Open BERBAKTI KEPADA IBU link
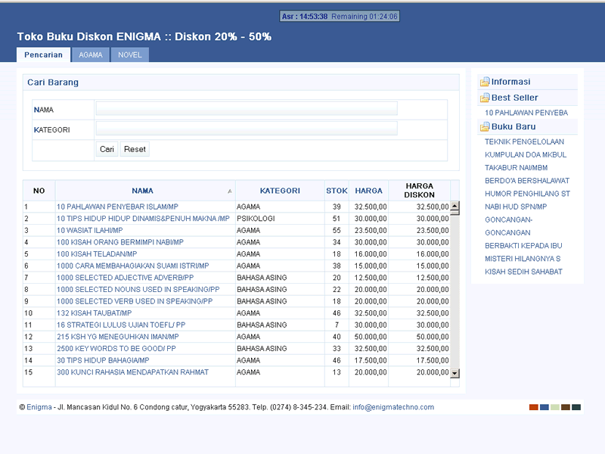The width and height of the screenshot is (605, 454). coord(523,246)
